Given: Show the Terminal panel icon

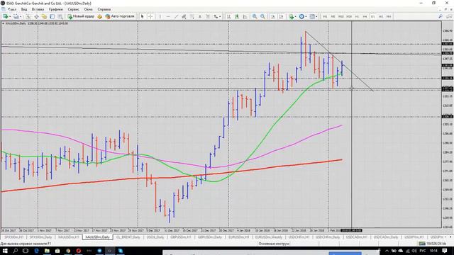Looking at the screenshot, I should point(52,16).
